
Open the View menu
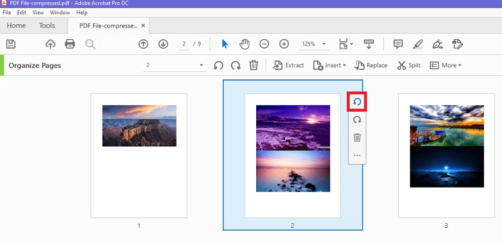tap(38, 13)
